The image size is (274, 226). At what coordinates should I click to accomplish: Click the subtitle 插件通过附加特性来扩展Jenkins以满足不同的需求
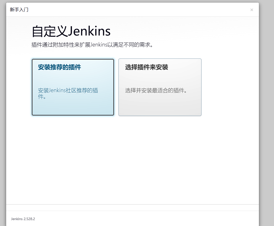92,45
